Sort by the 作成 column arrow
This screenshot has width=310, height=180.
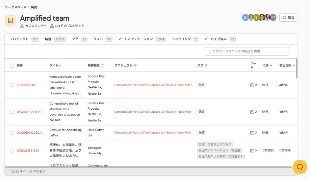click(271, 66)
